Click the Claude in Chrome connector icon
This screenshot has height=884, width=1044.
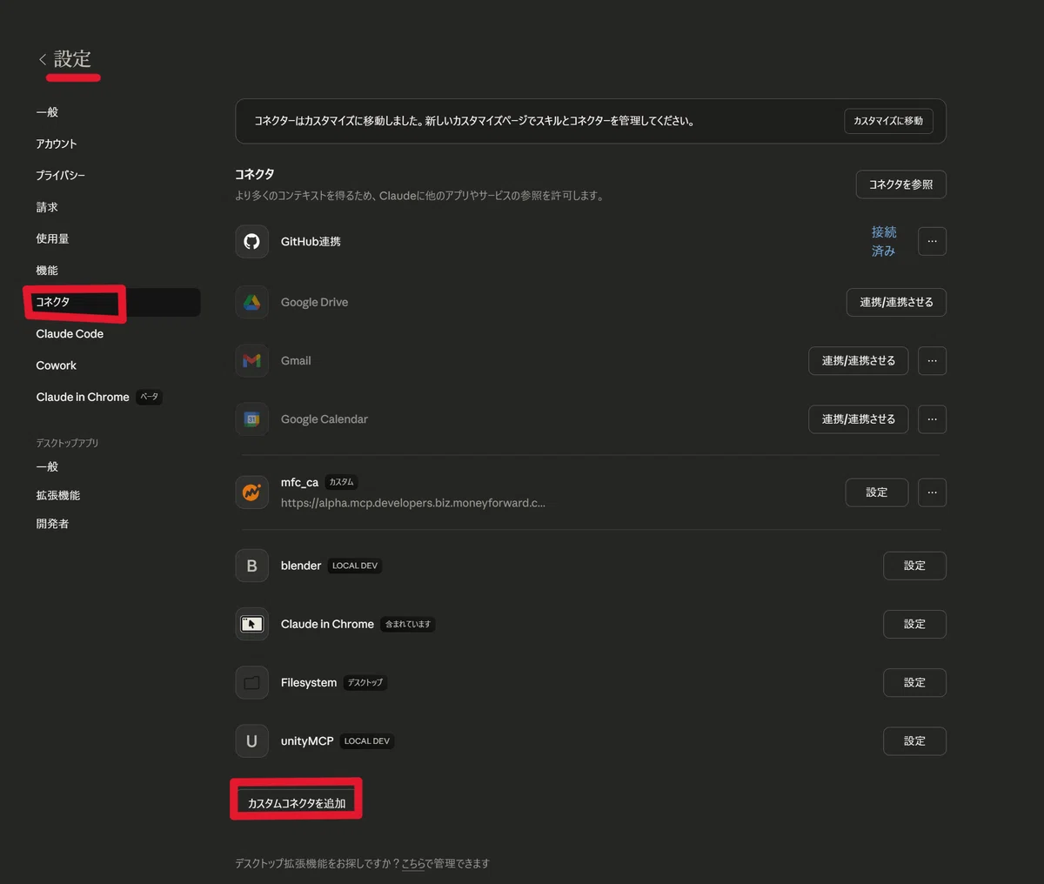[251, 624]
